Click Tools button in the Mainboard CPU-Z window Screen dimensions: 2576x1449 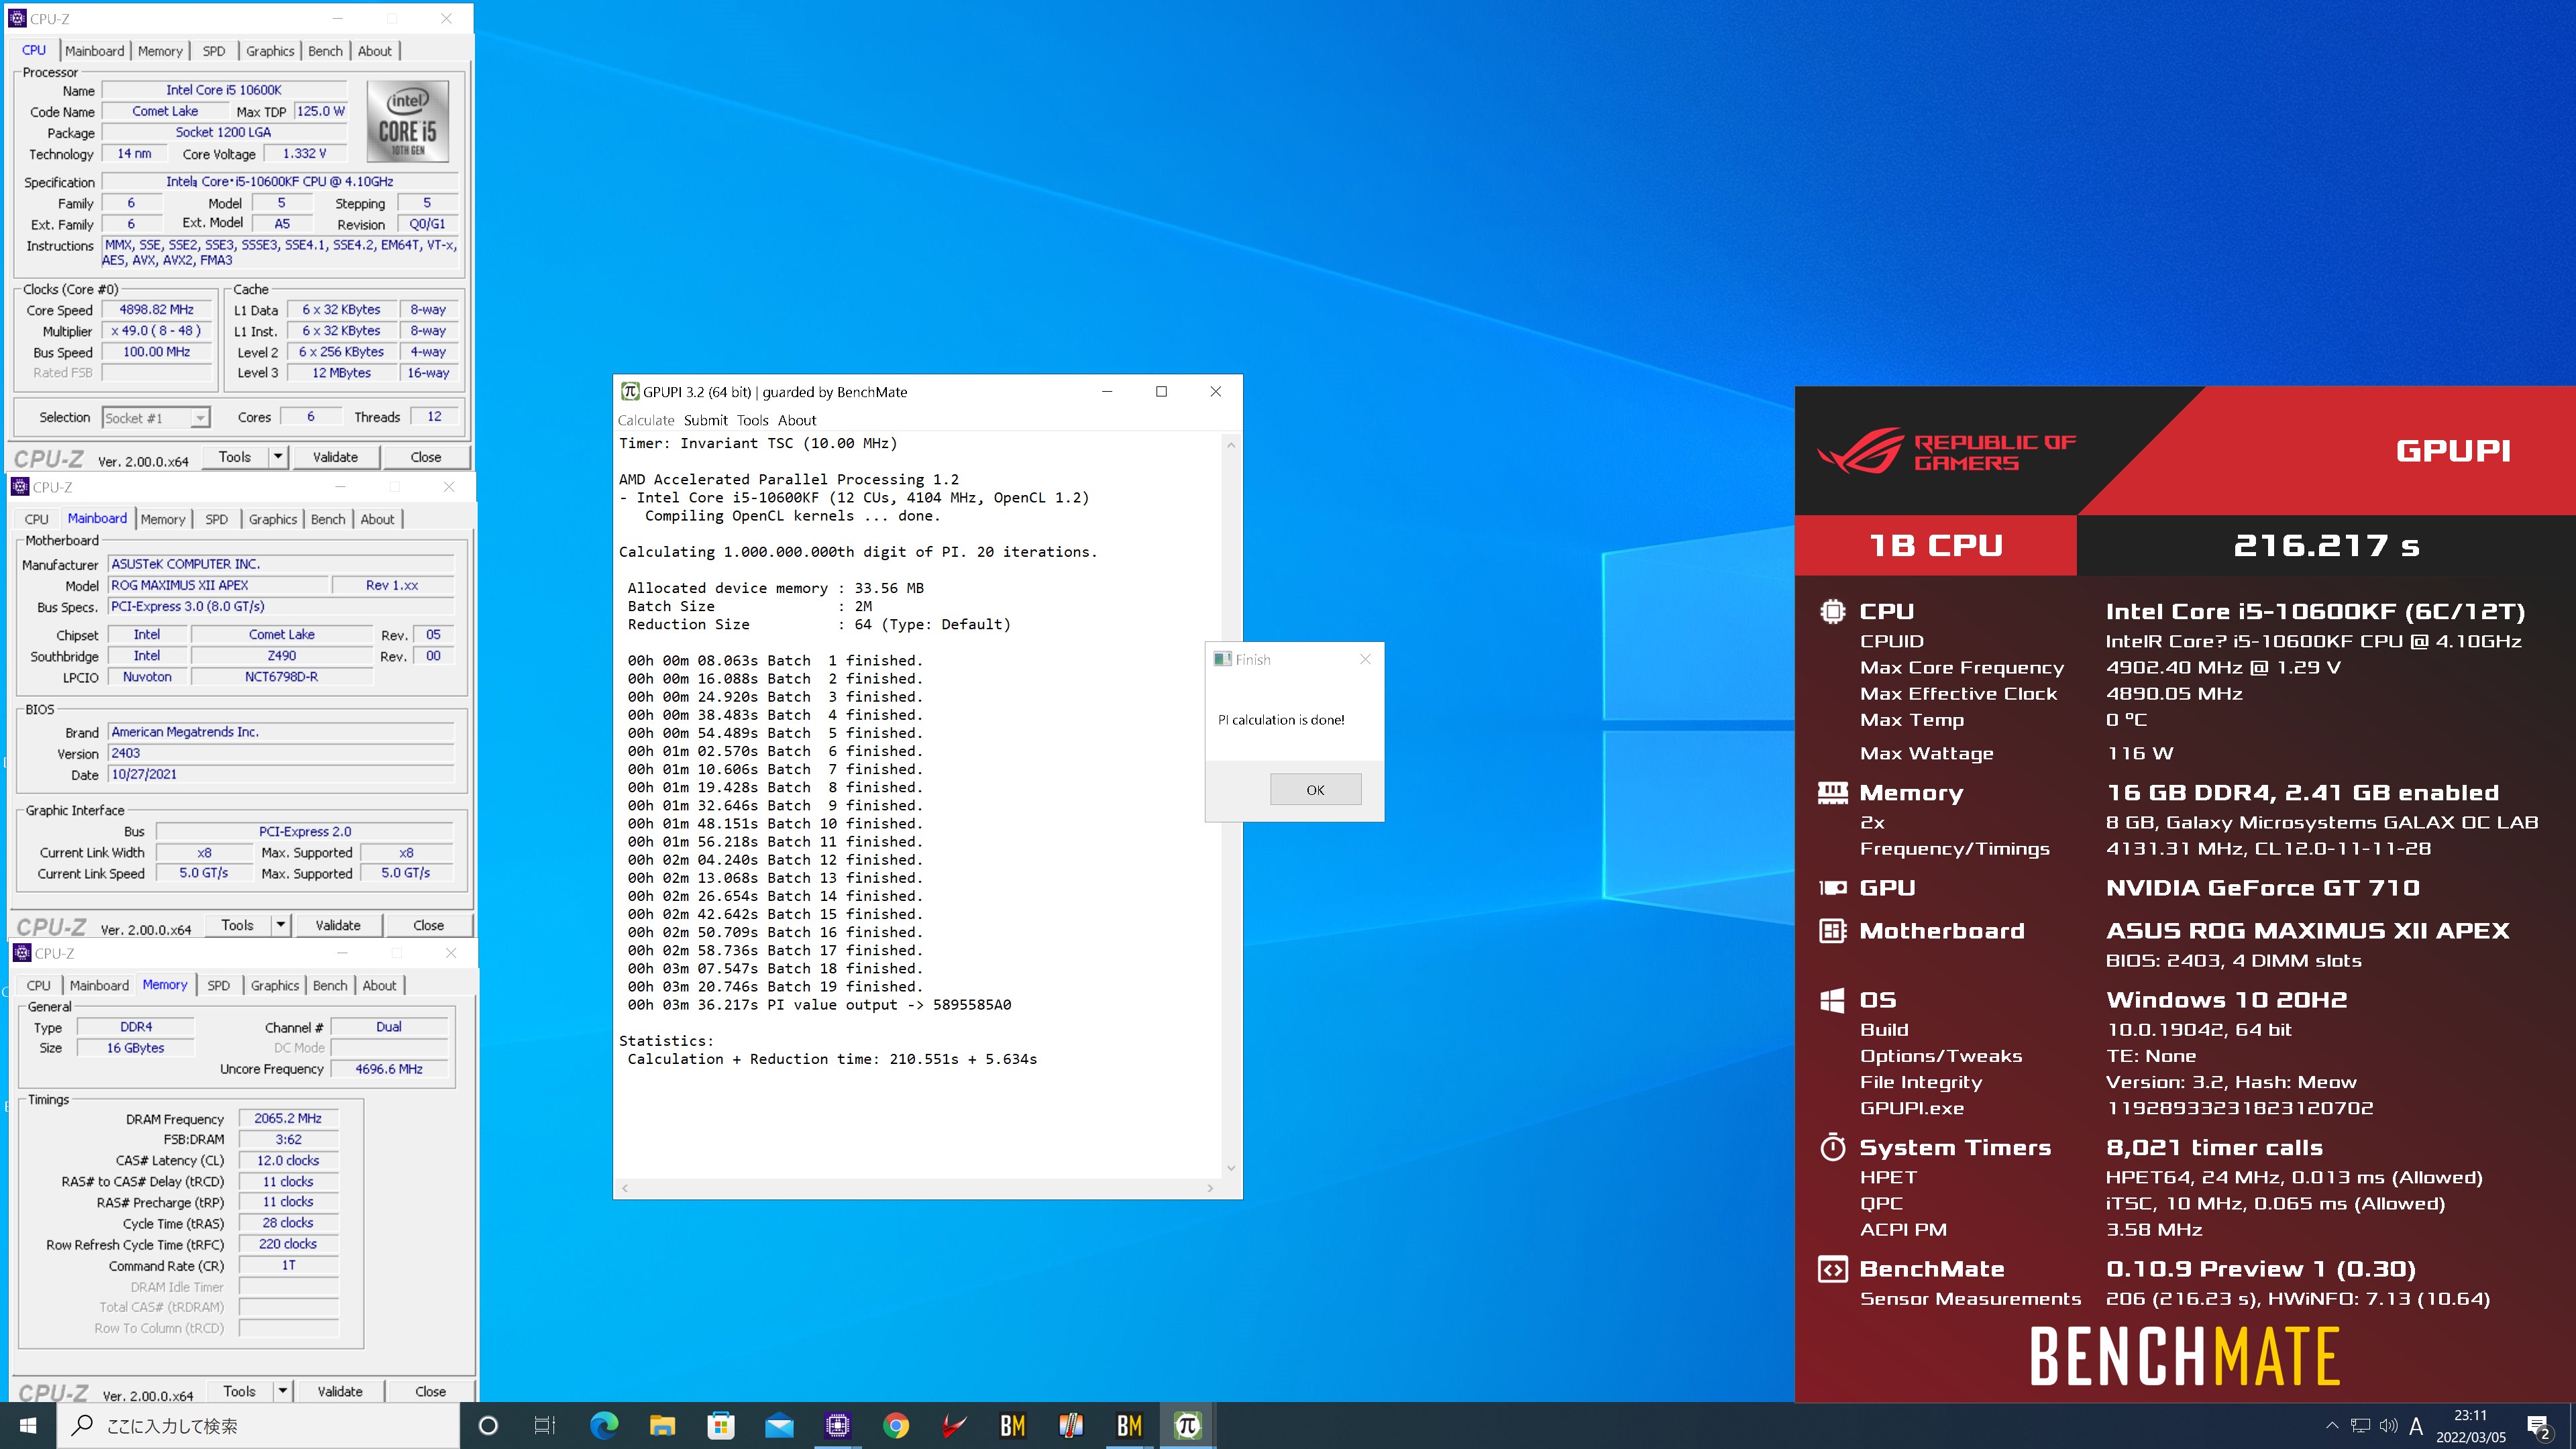(237, 925)
